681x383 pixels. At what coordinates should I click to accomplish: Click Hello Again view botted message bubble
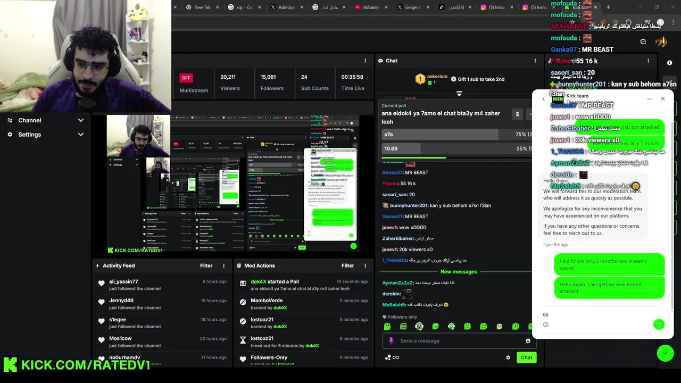coord(609,288)
